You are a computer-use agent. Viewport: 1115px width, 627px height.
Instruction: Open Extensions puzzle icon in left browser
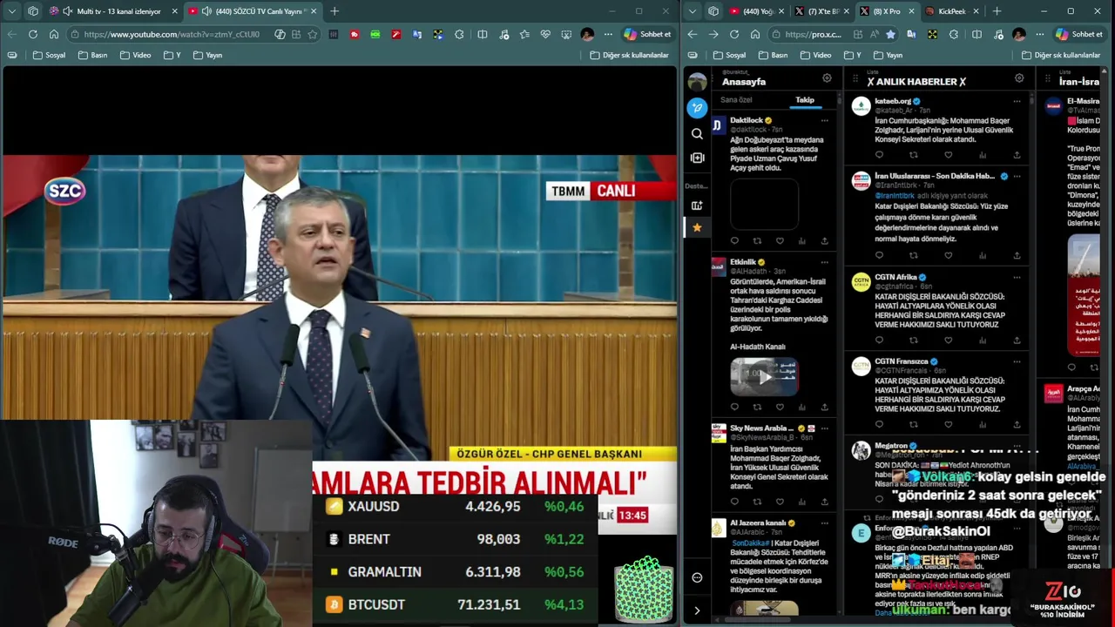[459, 34]
